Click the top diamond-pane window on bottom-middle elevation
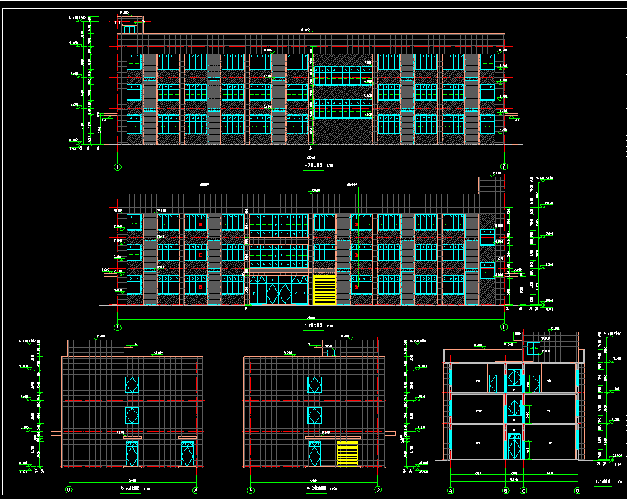This screenshot has height=499, width=627. (315, 385)
